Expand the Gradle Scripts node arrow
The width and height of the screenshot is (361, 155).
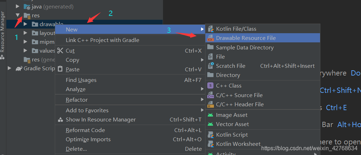10,68
